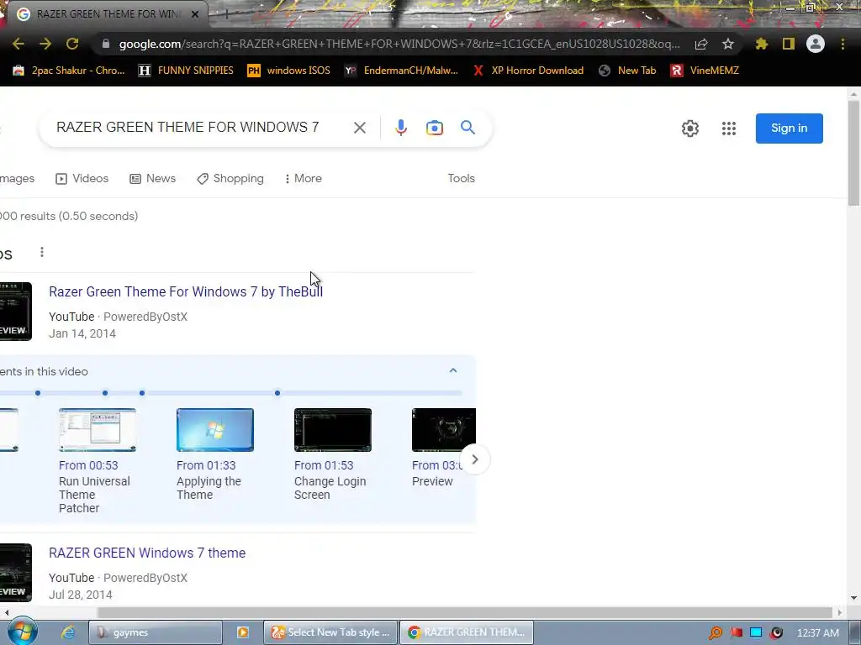Open Google quick settings gear

pyautogui.click(x=690, y=128)
